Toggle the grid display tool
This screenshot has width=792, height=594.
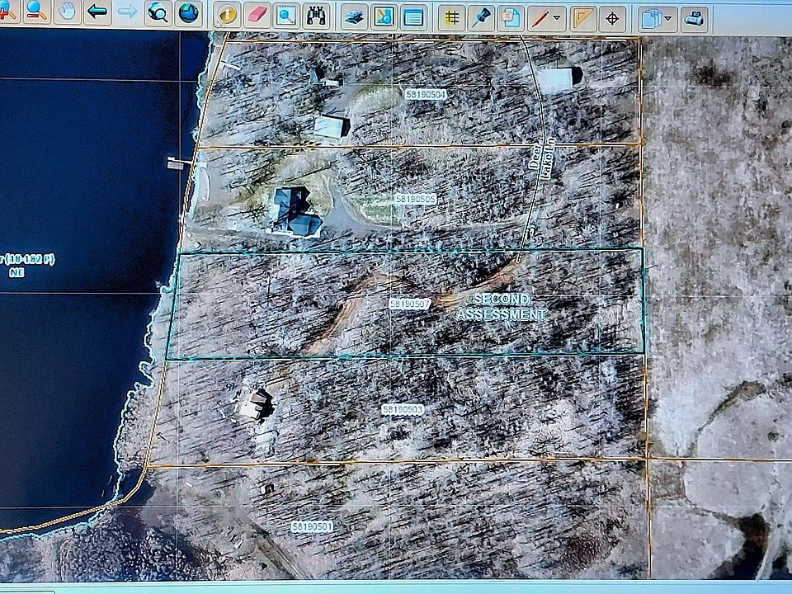click(x=451, y=17)
